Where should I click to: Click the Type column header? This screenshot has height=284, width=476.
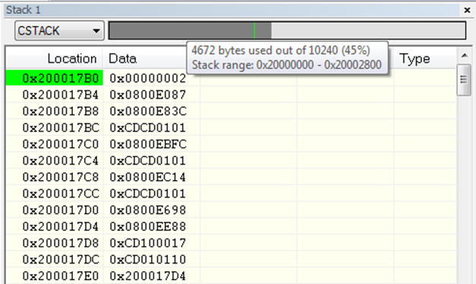click(x=415, y=58)
